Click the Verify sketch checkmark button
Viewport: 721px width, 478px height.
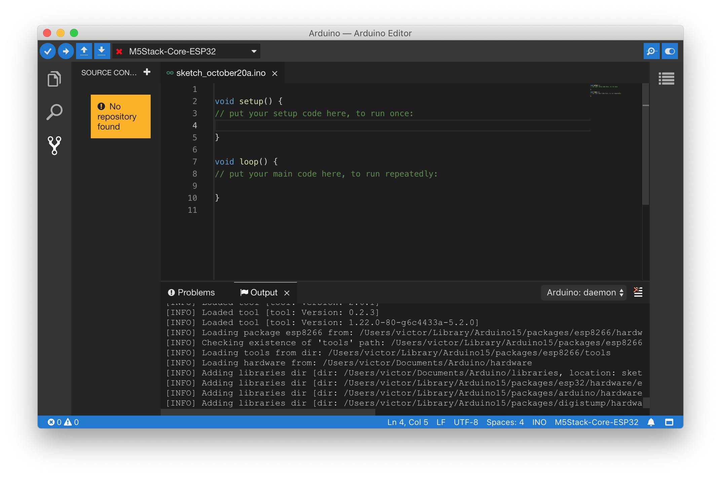coord(48,51)
